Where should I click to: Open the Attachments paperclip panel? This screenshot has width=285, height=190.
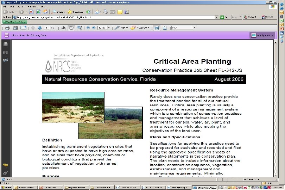(x=5, y=173)
